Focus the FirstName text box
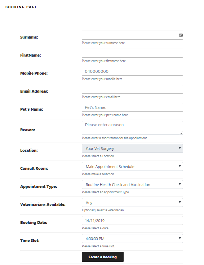 point(132,53)
